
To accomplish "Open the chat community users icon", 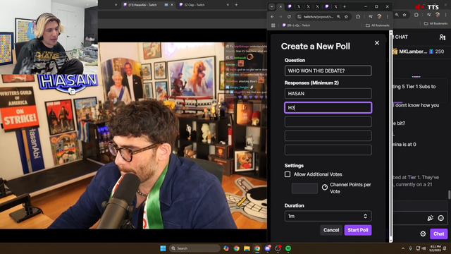I will point(443,37).
